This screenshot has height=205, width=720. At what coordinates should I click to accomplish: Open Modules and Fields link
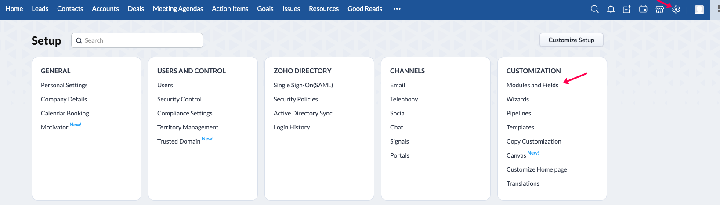(x=532, y=85)
